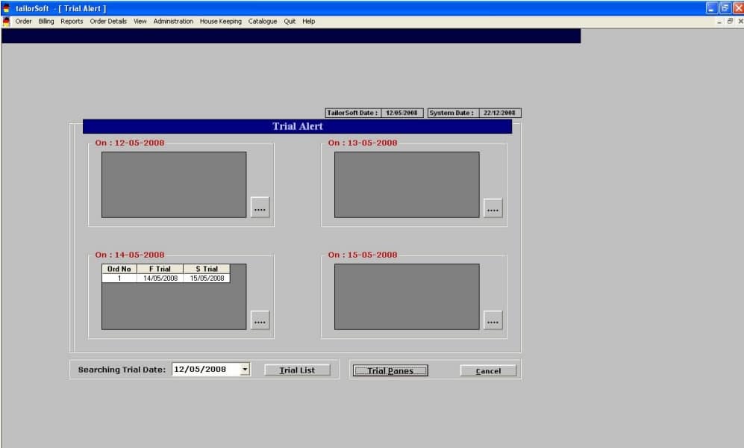Click the tailorSoft title bar app icon
Screen dimensions: 744x448
[7, 7]
